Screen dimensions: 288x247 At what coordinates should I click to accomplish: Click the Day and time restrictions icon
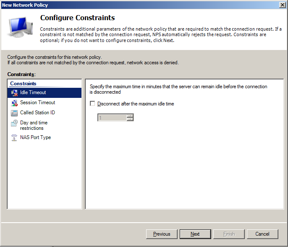pyautogui.click(x=14, y=123)
